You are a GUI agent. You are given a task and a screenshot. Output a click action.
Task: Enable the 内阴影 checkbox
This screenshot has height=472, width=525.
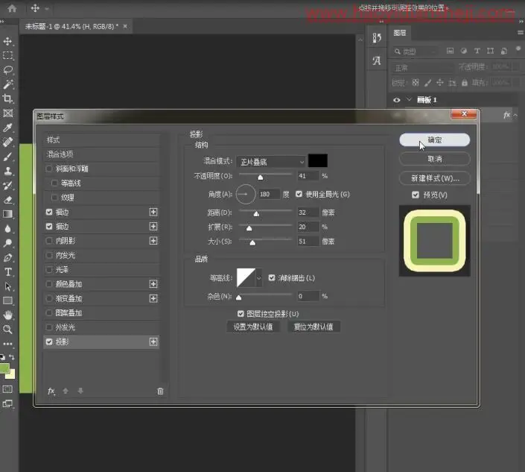(49, 241)
